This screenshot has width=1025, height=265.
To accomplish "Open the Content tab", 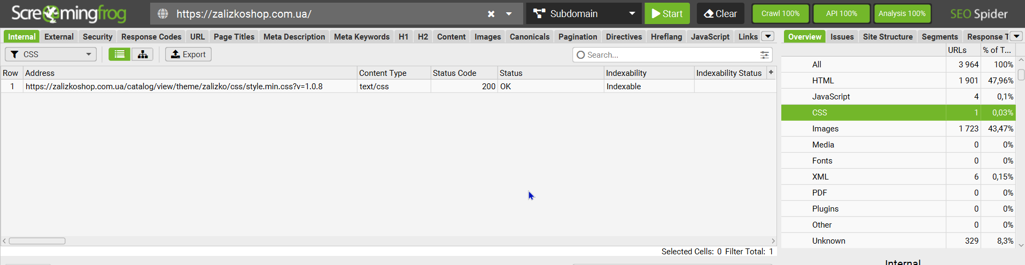I will pyautogui.click(x=451, y=36).
